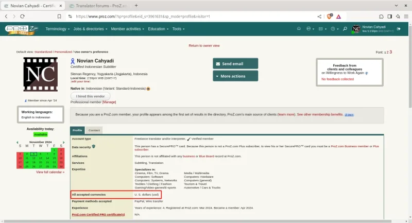Select November 5 in the calendar
The height and width of the screenshot is (223, 412).
pos(33,154)
